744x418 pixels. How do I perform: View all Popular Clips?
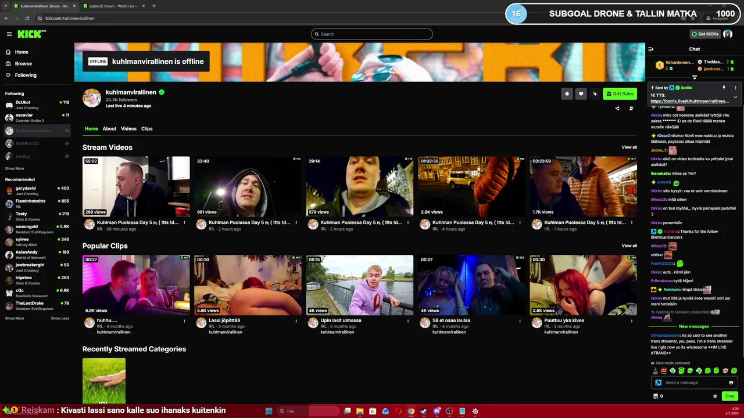[629, 246]
